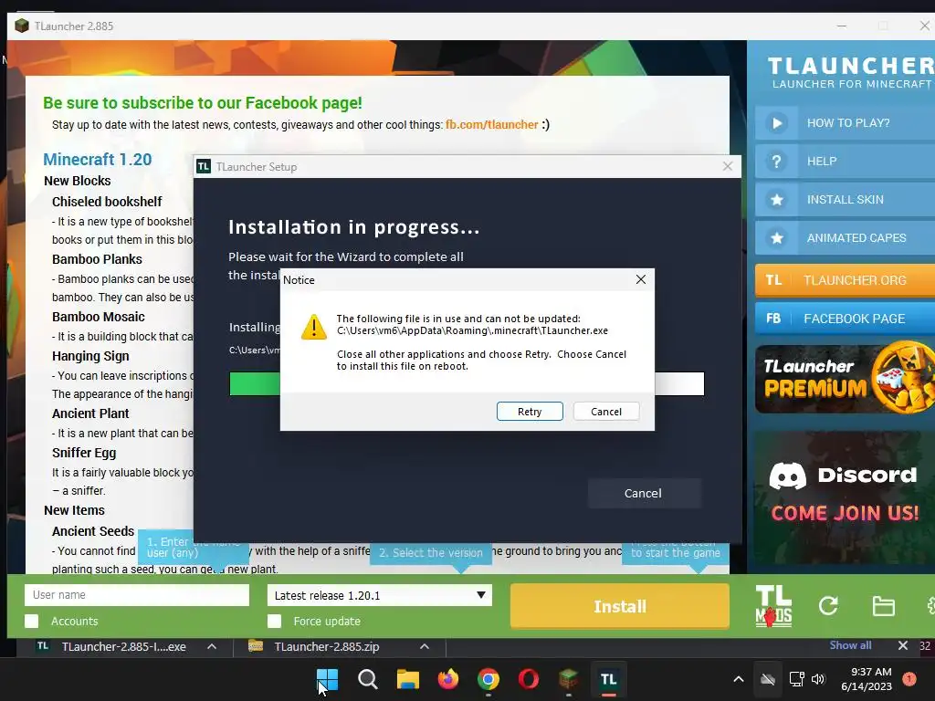Screen dimensions: 935x701
Task: Click Show all downloads
Action: point(850,645)
